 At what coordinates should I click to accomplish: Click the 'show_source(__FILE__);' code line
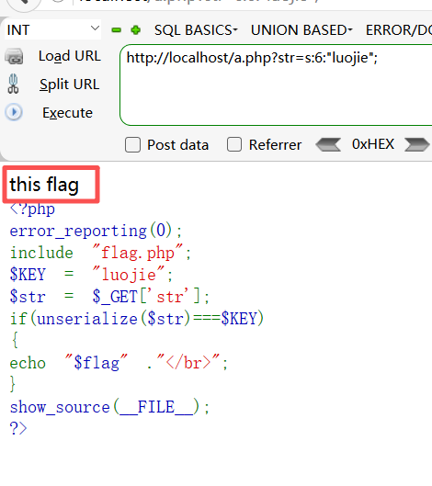click(x=109, y=407)
